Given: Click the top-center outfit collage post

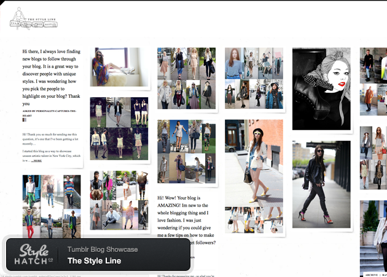Looking at the screenshot, I should [187, 78].
